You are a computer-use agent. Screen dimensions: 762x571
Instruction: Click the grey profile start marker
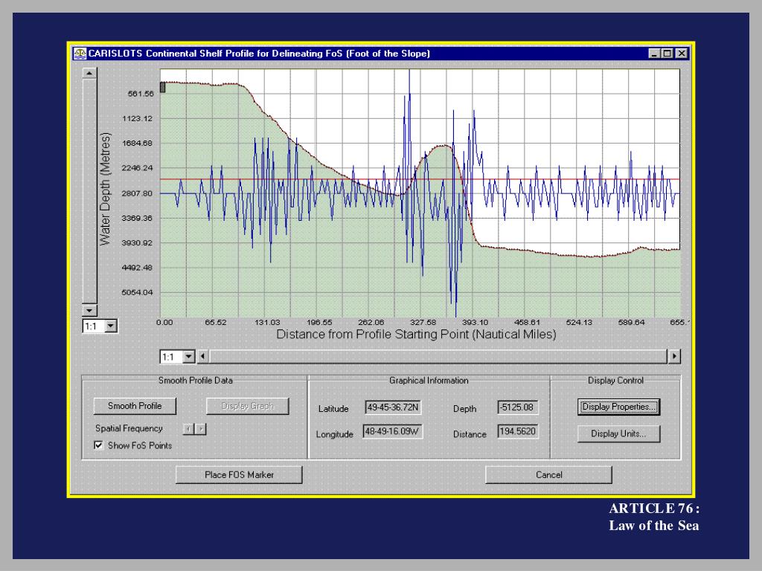(x=163, y=88)
